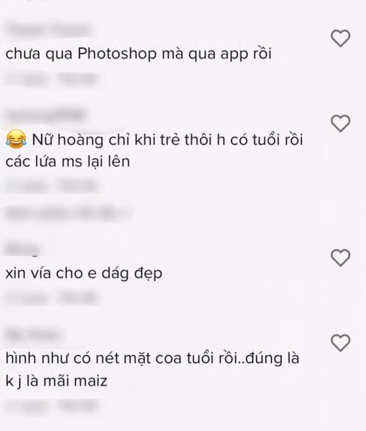366x431 pixels.
Task: Like the "xin vía cho e dág đẹp" comment
Action: point(340,258)
